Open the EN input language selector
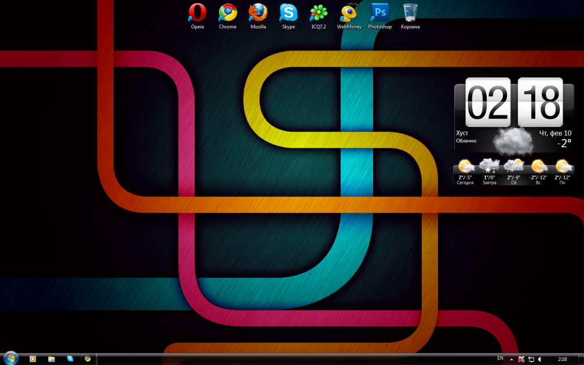Screen dimensions: 584x365 pos(500,359)
